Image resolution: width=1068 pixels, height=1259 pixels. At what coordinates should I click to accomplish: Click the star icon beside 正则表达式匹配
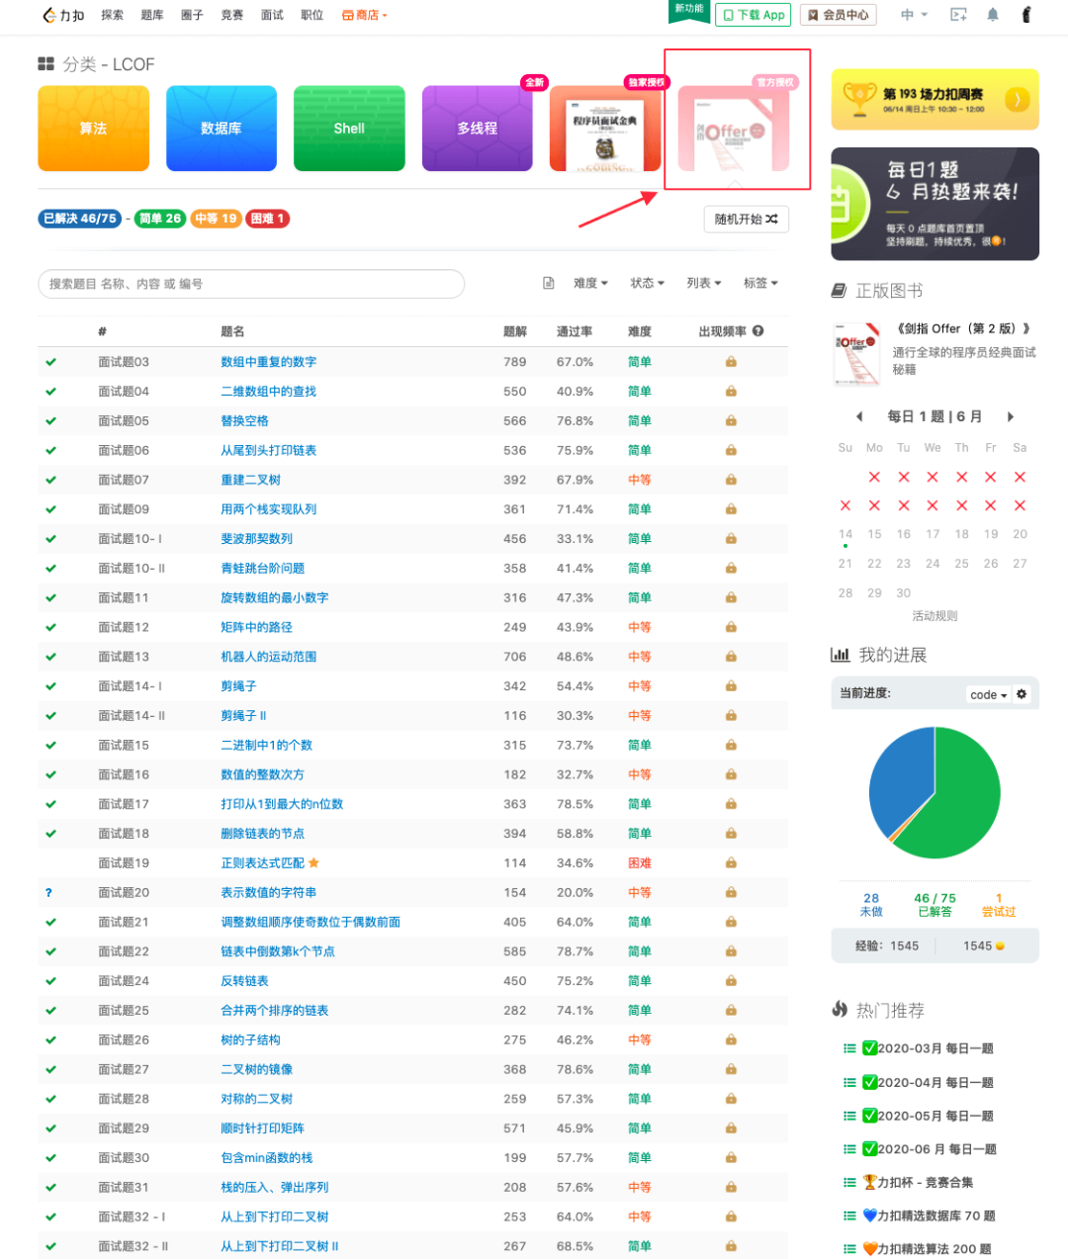[313, 862]
